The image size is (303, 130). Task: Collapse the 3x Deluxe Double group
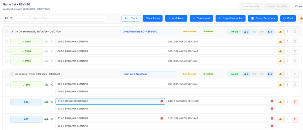pos(12,32)
